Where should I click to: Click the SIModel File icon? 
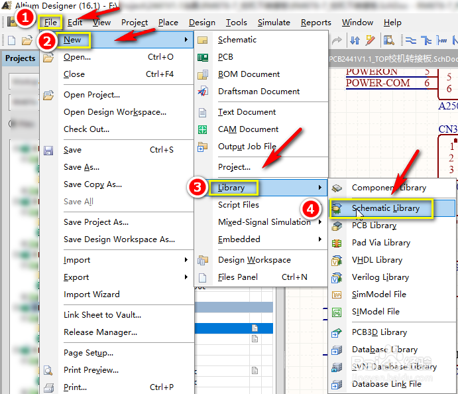(337, 312)
